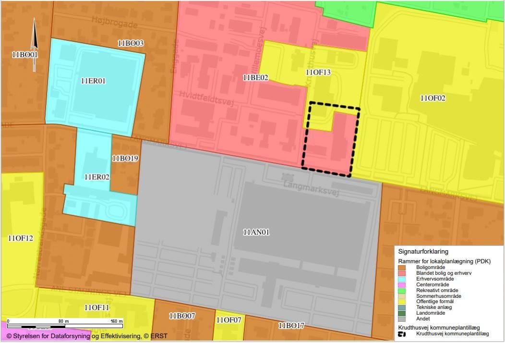Viewport: 505px width, 343px height.
Task: Click the green Rekreativt område swatch
Action: [x=402, y=290]
